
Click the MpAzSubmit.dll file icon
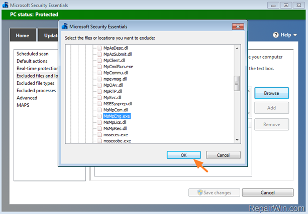click(99, 54)
